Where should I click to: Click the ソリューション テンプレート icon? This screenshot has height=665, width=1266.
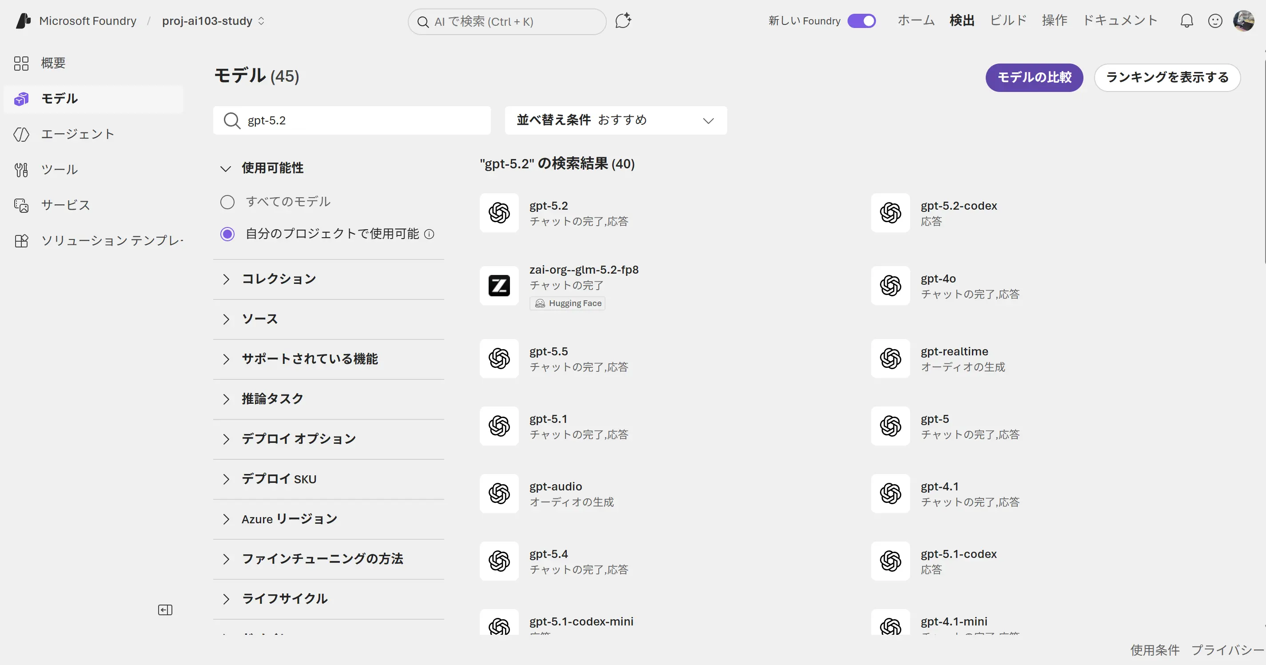coord(21,240)
